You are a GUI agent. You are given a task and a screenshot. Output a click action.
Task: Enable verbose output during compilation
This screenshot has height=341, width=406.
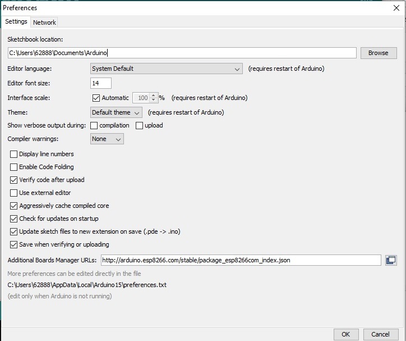coord(94,125)
